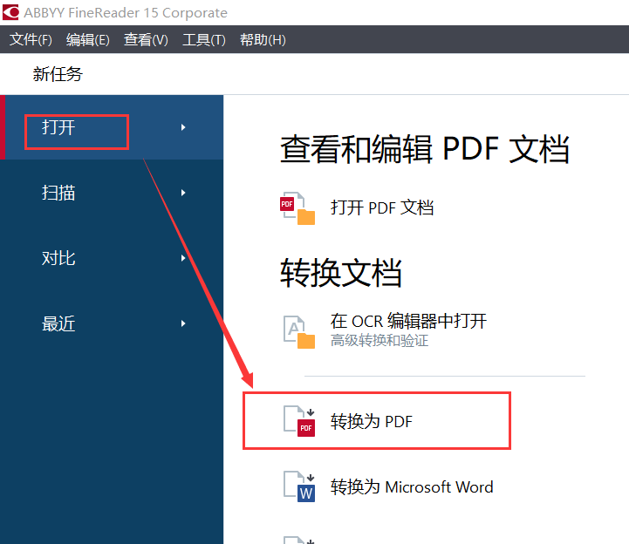Click the 打开 PDF 文档 link
This screenshot has width=629, height=544.
point(382,207)
